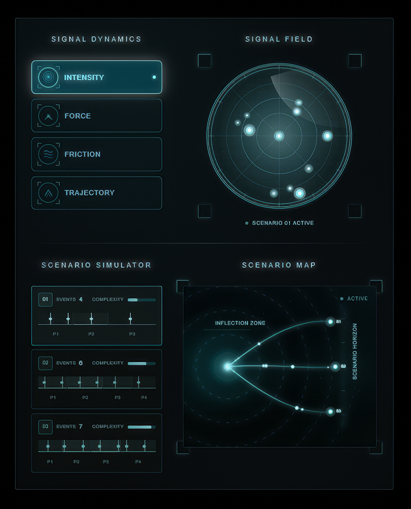
Task: Click the Force arrow icon
Action: tap(48, 116)
